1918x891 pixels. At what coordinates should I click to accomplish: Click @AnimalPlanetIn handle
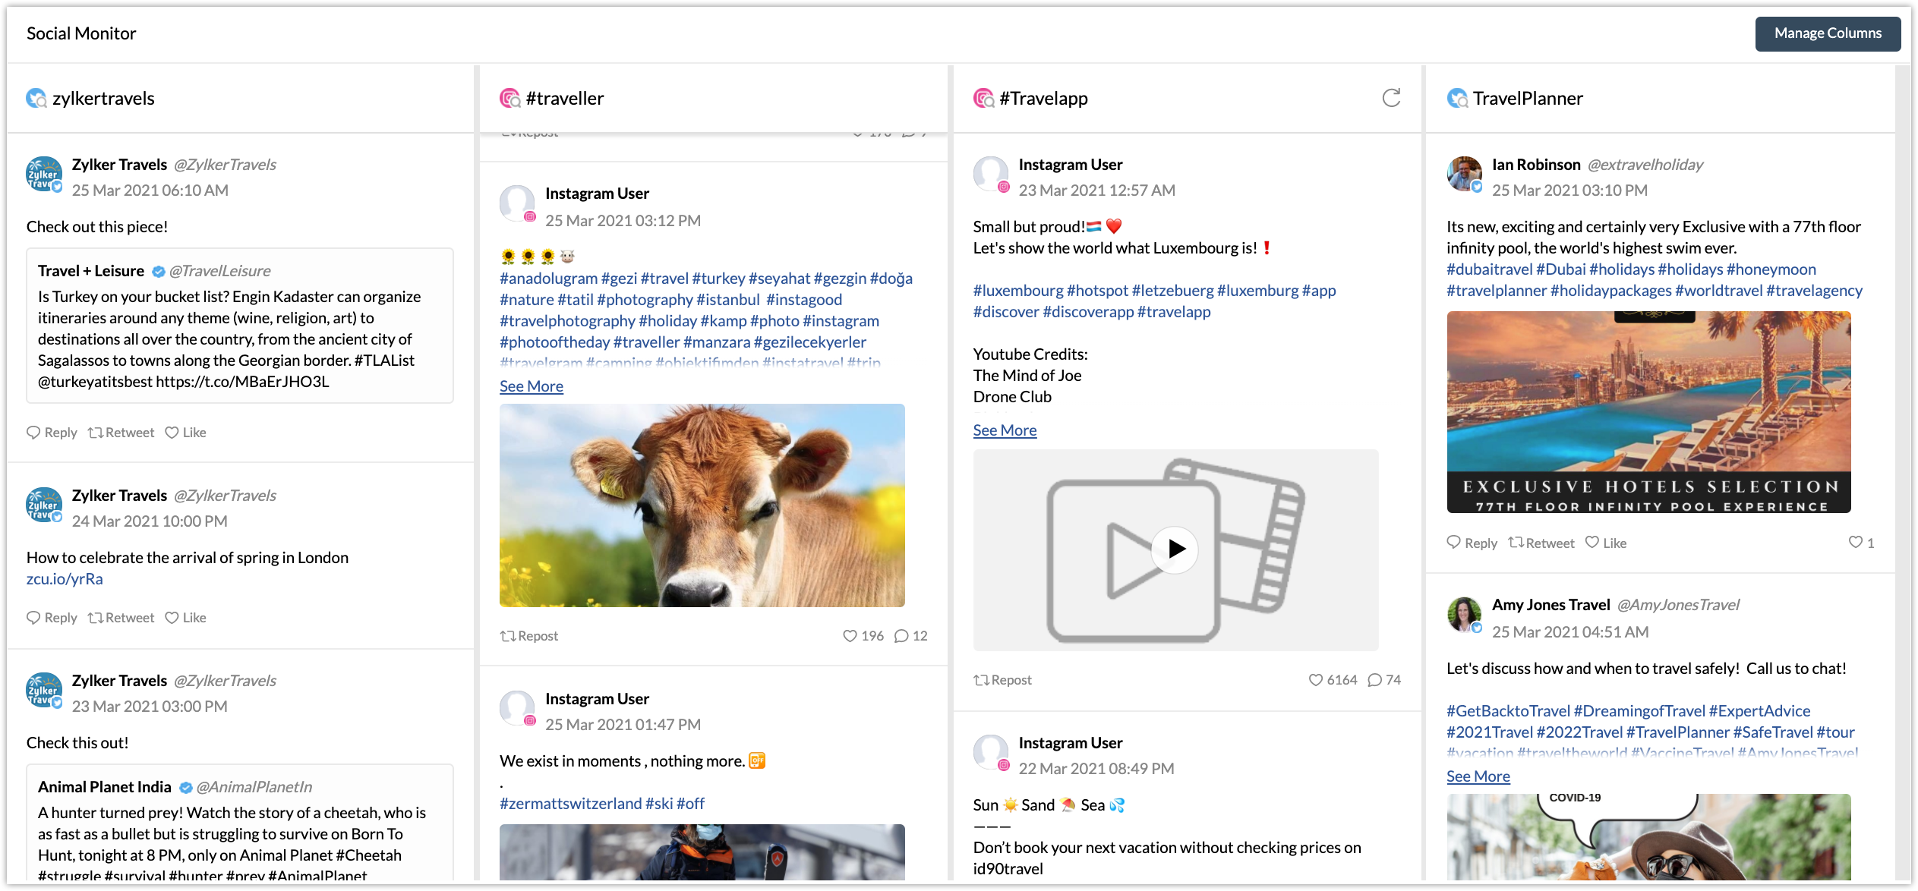coord(254,787)
